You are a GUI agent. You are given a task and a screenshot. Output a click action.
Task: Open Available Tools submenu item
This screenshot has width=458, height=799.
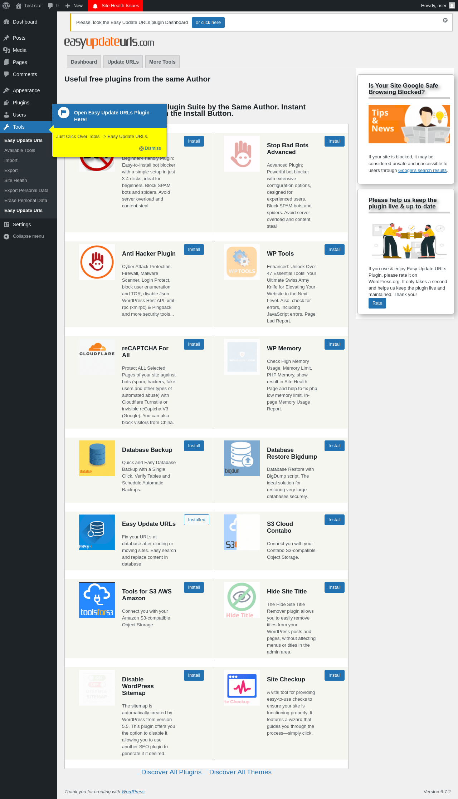[x=20, y=151]
